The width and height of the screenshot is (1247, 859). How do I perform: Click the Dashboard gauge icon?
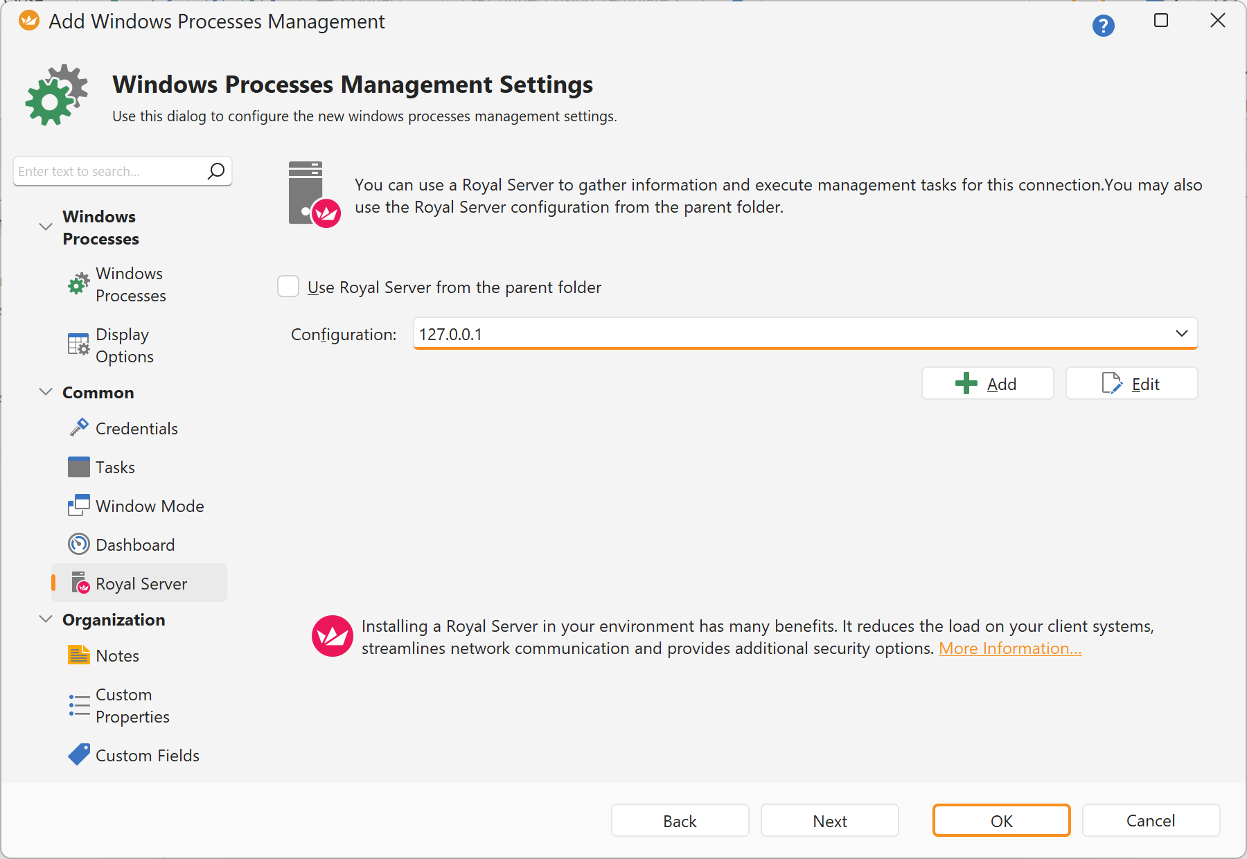pyautogui.click(x=79, y=544)
